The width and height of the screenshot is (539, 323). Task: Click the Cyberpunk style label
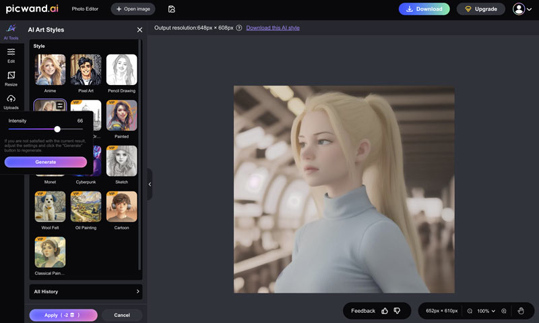(86, 182)
